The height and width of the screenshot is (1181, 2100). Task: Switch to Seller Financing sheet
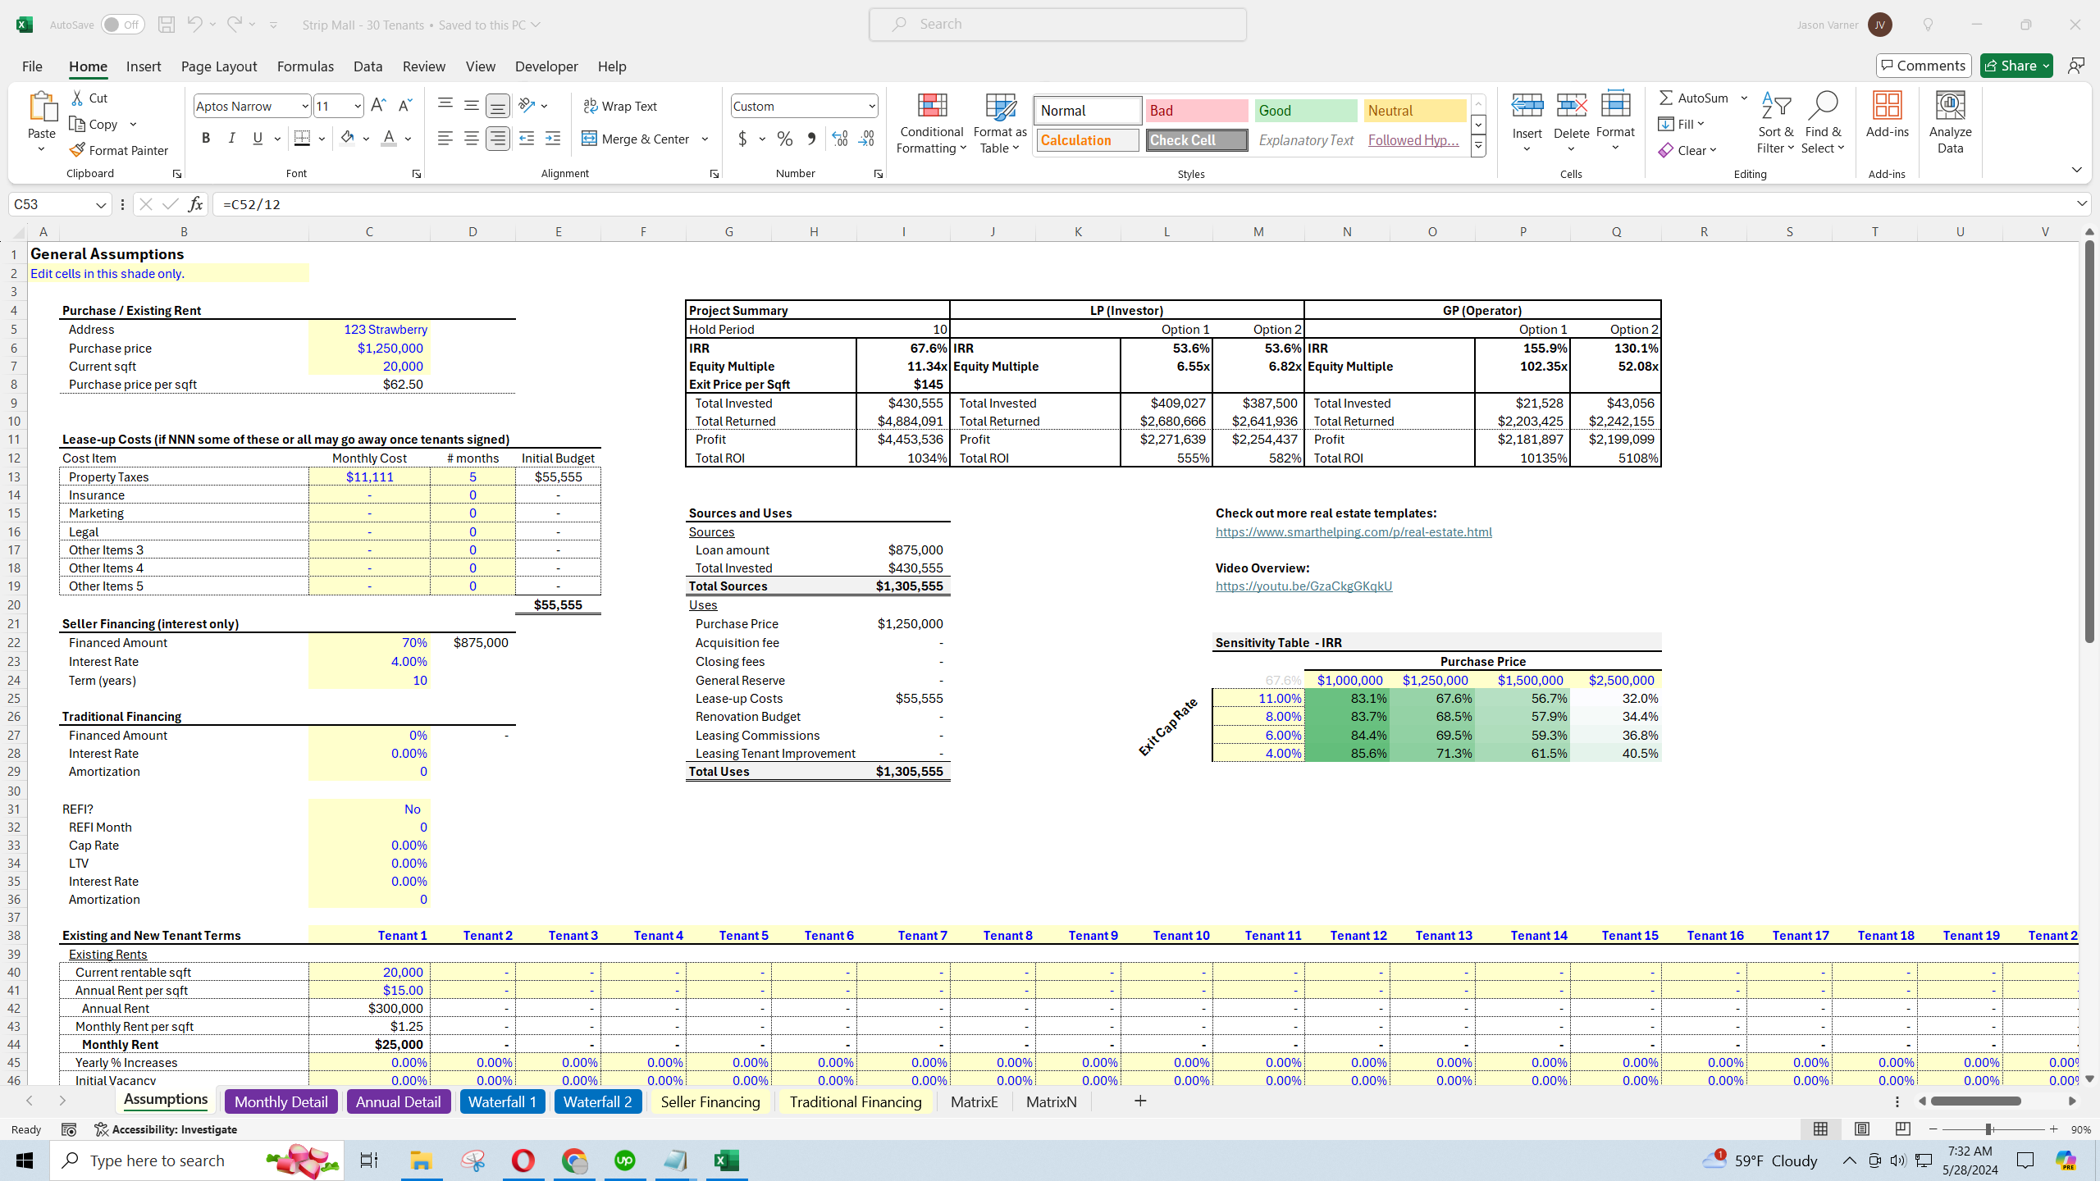click(710, 1101)
